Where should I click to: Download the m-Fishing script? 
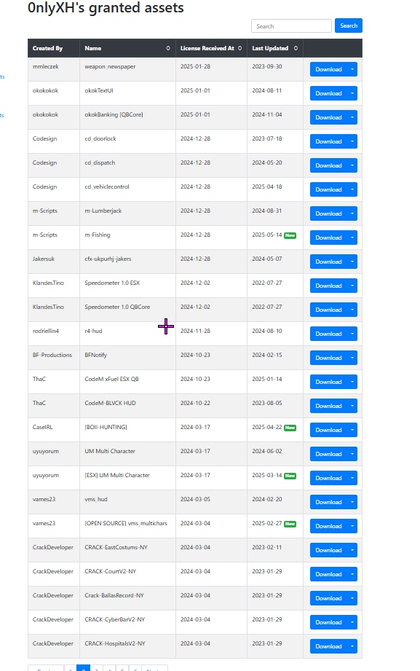[x=328, y=238]
